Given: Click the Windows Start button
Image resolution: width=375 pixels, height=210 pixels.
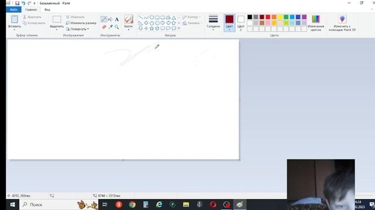Looking at the screenshot, I should tap(12, 205).
